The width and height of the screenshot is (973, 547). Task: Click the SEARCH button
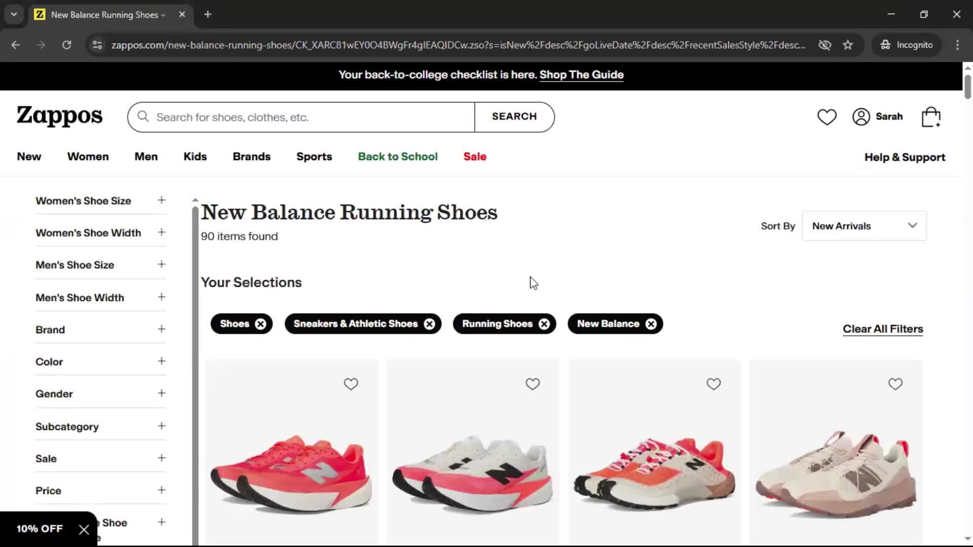coord(514,117)
